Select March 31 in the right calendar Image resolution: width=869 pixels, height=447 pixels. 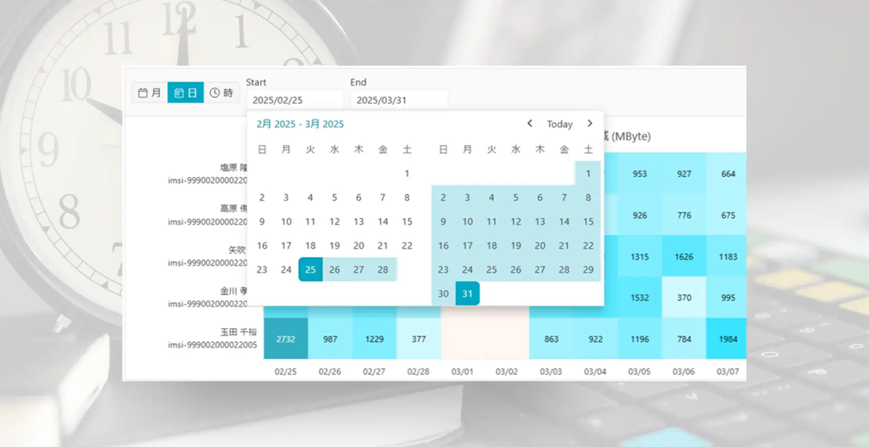[x=467, y=293]
